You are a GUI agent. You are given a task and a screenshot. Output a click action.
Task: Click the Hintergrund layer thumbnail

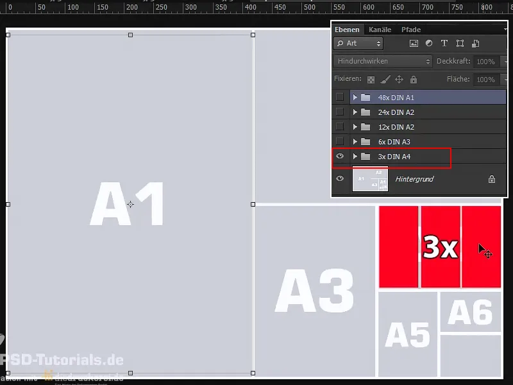[x=370, y=179]
